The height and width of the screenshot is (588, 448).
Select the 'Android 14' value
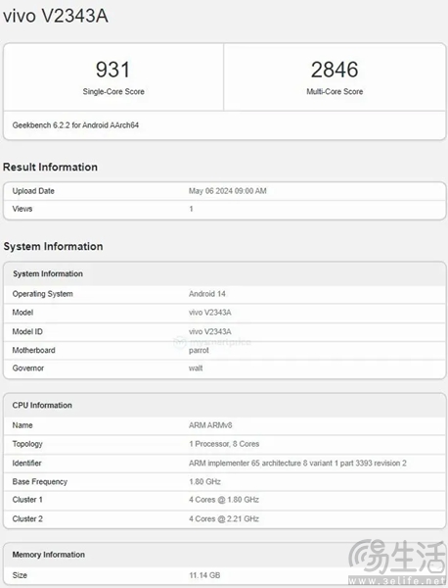point(207,294)
